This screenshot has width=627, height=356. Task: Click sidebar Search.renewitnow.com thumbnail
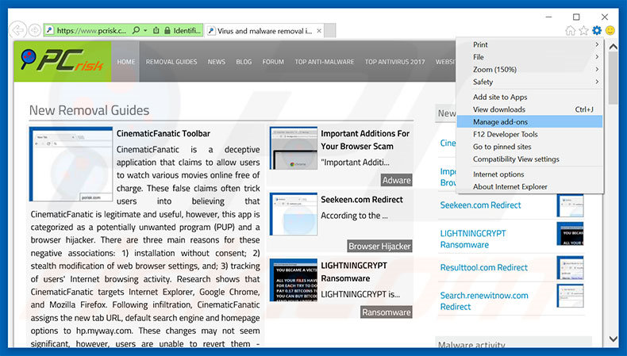570,296
